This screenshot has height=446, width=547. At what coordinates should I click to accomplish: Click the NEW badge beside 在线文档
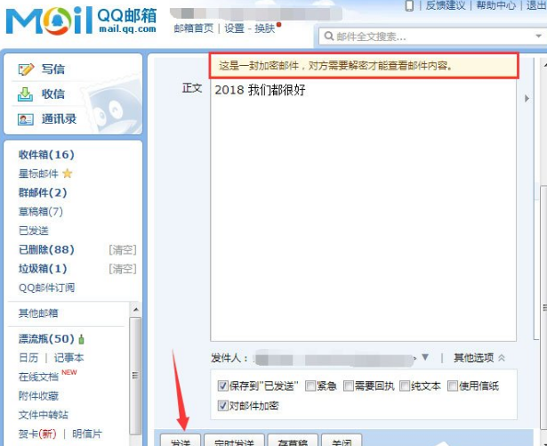tap(69, 373)
